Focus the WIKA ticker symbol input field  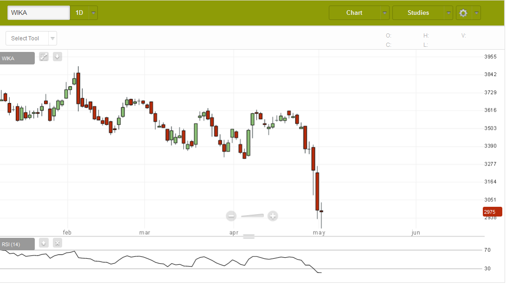pos(38,13)
